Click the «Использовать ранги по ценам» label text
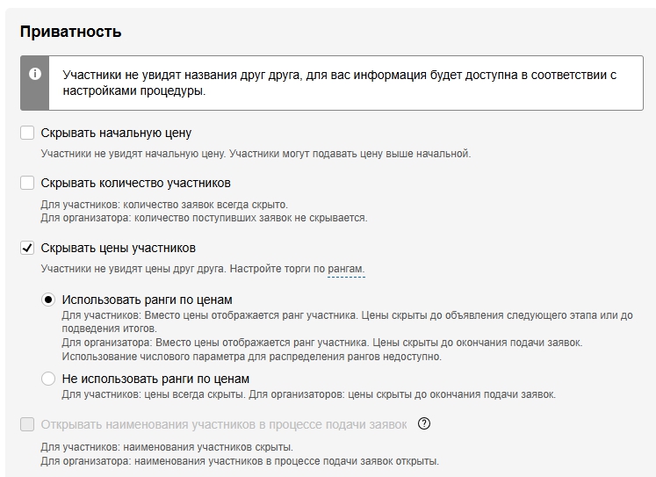656x477 pixels. pos(147,300)
